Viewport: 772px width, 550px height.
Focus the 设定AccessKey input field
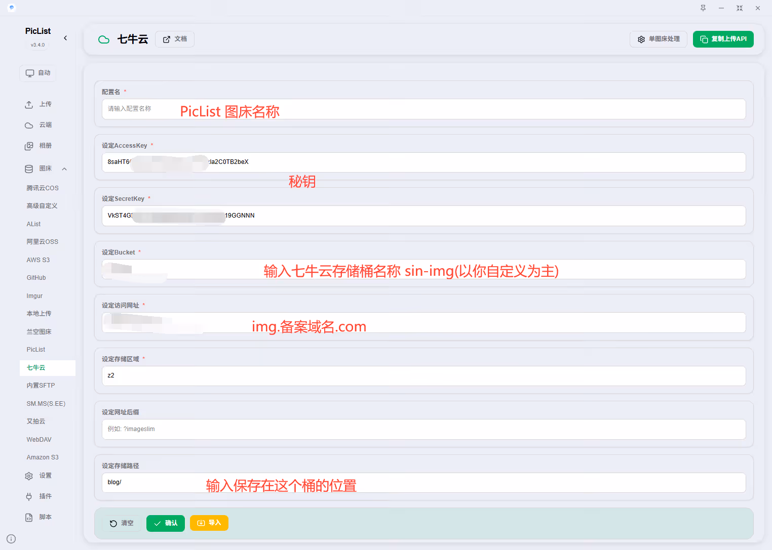[x=424, y=162]
